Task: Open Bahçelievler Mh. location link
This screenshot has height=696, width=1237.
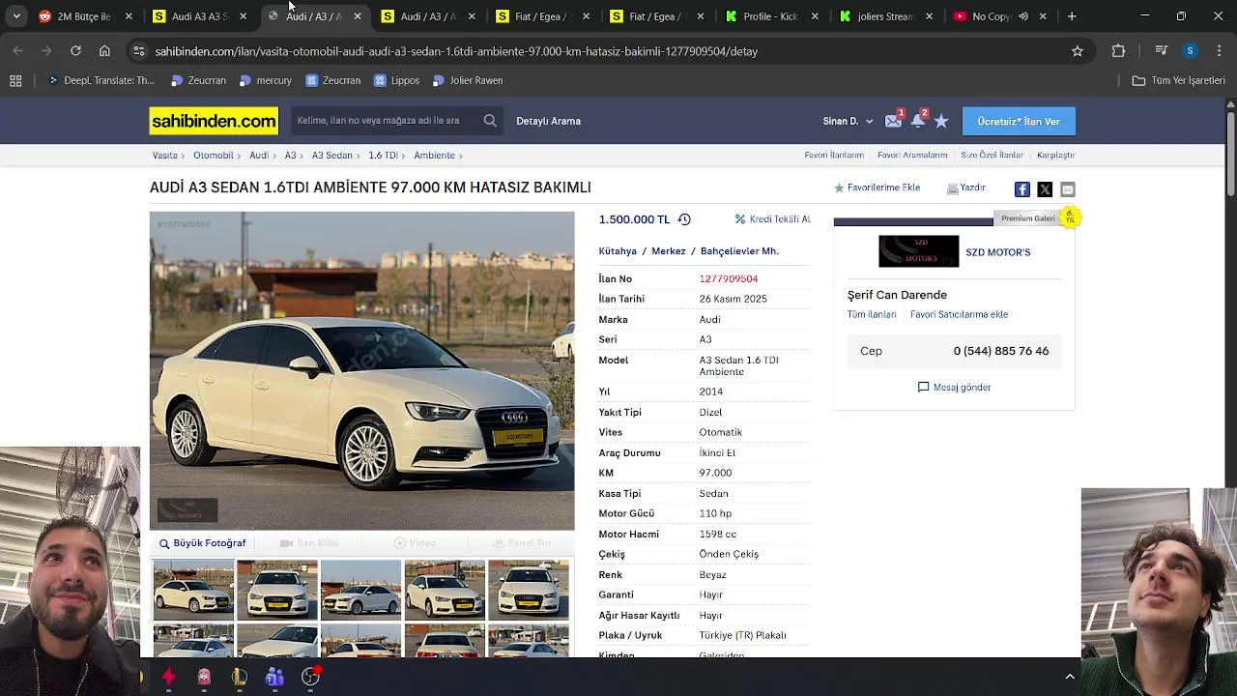Action: point(739,251)
